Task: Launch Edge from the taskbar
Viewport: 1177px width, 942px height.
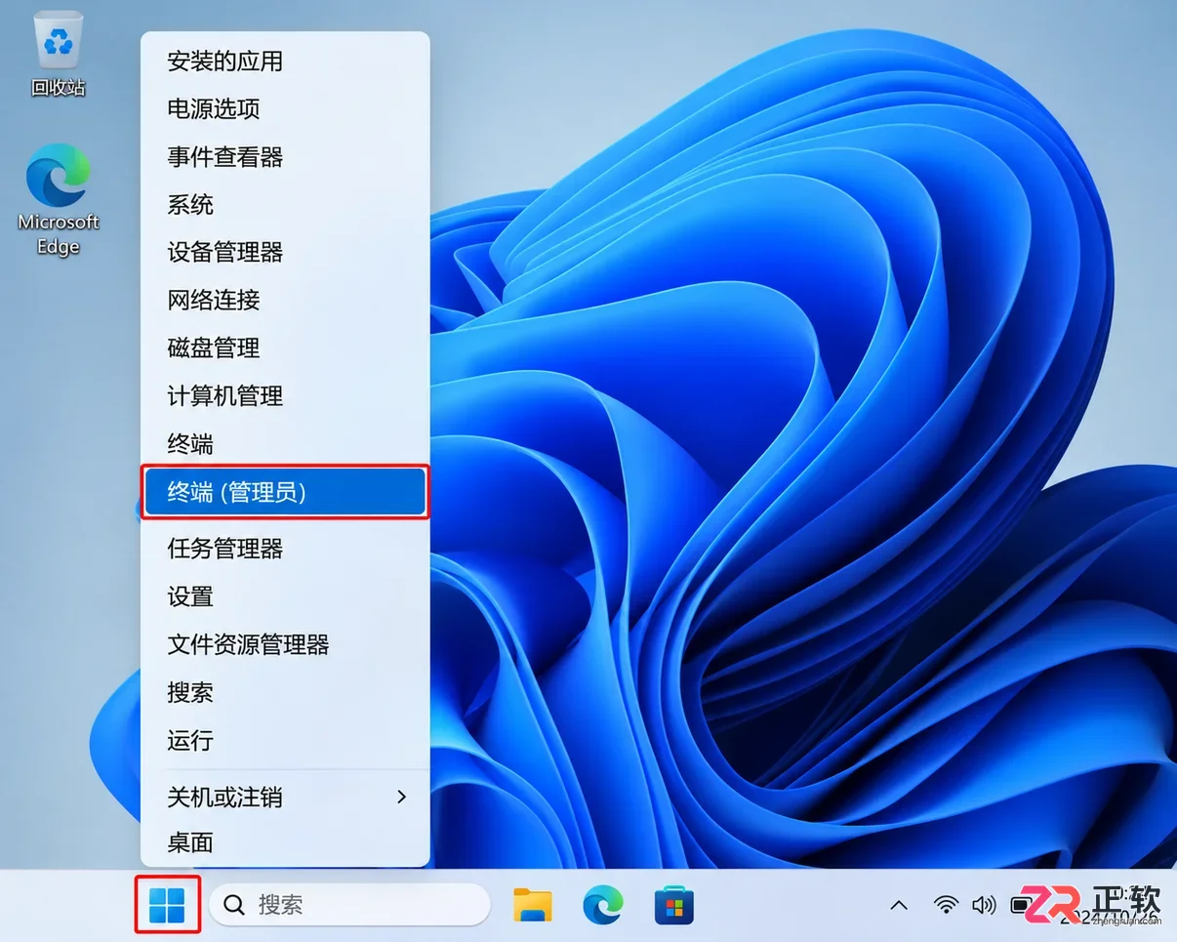Action: [603, 906]
